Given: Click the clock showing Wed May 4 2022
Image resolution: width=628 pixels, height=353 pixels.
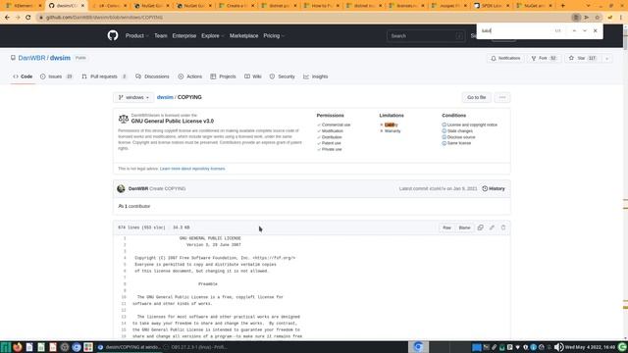Looking at the screenshot, I should [590, 347].
